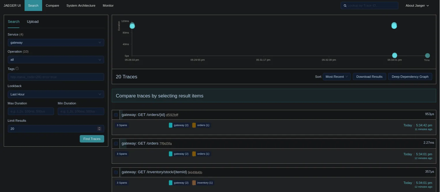Viewport: 440px width, 192px height.
Task: Focus the Max Duration input field
Action: [x=31, y=111]
